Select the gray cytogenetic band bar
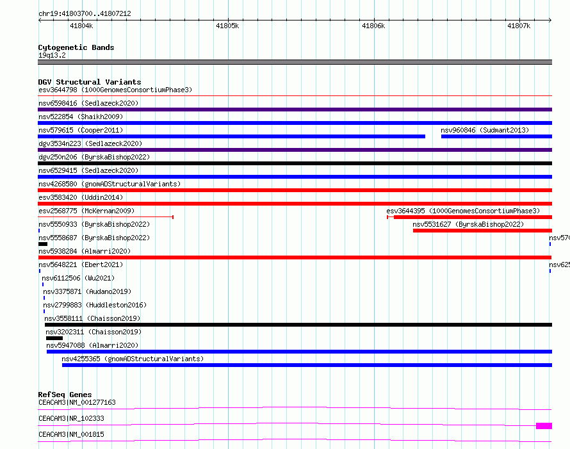Screen dimensions: 570x449 [295, 62]
